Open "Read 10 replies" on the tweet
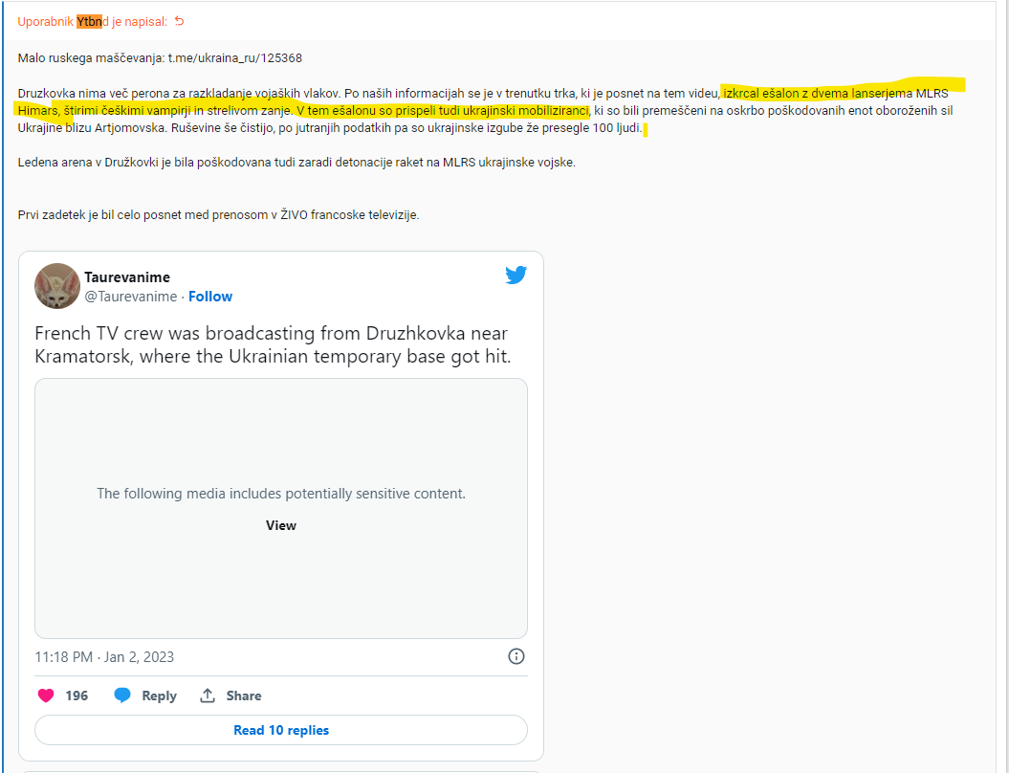The width and height of the screenshot is (1009, 773). (x=281, y=730)
